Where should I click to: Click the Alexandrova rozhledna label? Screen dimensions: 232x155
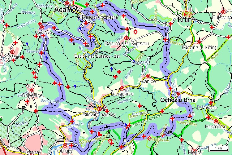coord(97,17)
